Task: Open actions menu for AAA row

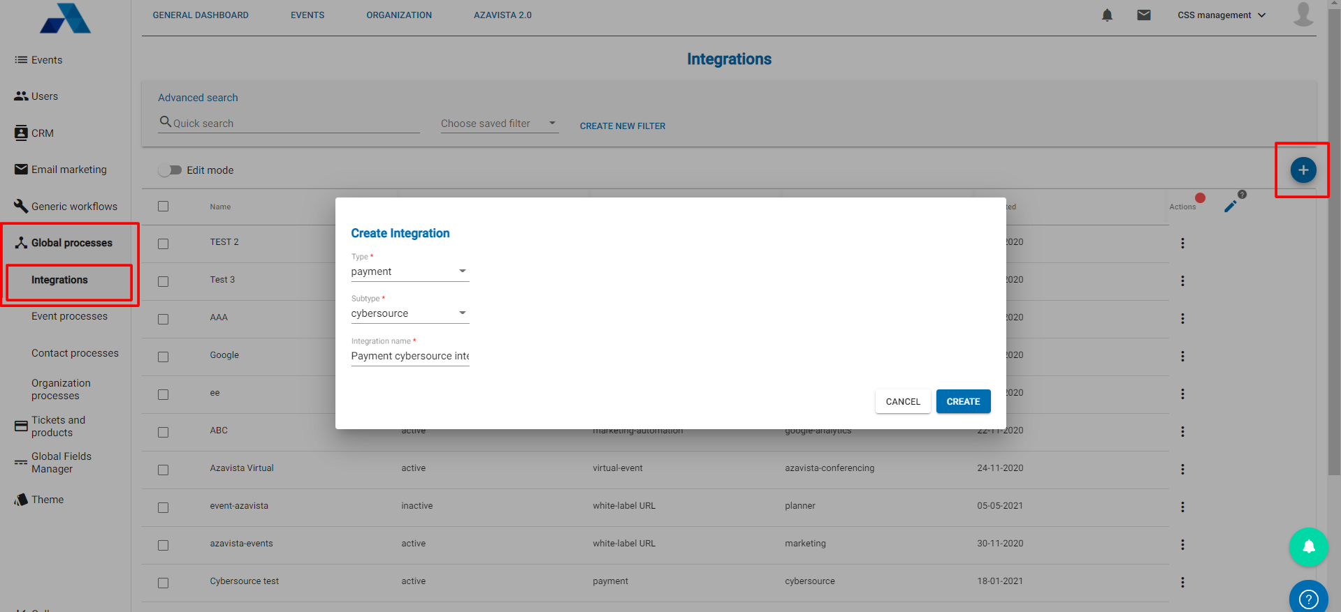Action: pos(1182,319)
